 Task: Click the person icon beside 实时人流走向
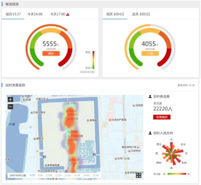pos(150,133)
